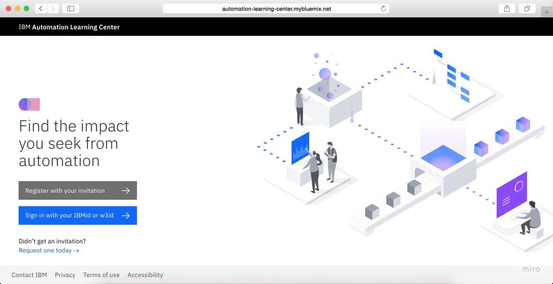
Task: Click the arrow icon on the Register button
Action: point(126,190)
